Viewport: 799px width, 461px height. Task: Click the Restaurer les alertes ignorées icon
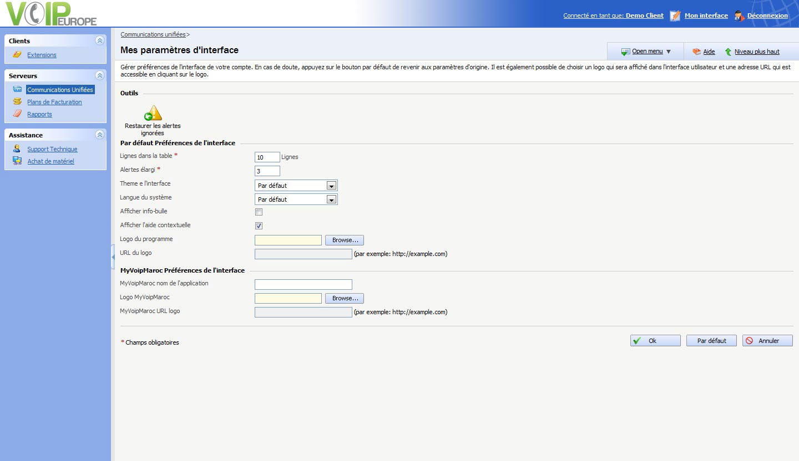(153, 114)
